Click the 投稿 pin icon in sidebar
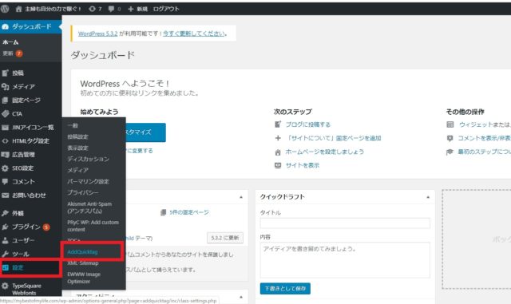The height and width of the screenshot is (304, 511). tap(5, 73)
